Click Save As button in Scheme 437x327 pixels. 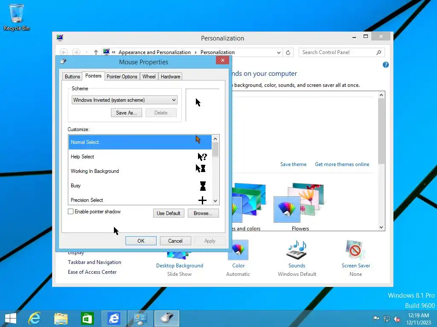click(x=126, y=112)
